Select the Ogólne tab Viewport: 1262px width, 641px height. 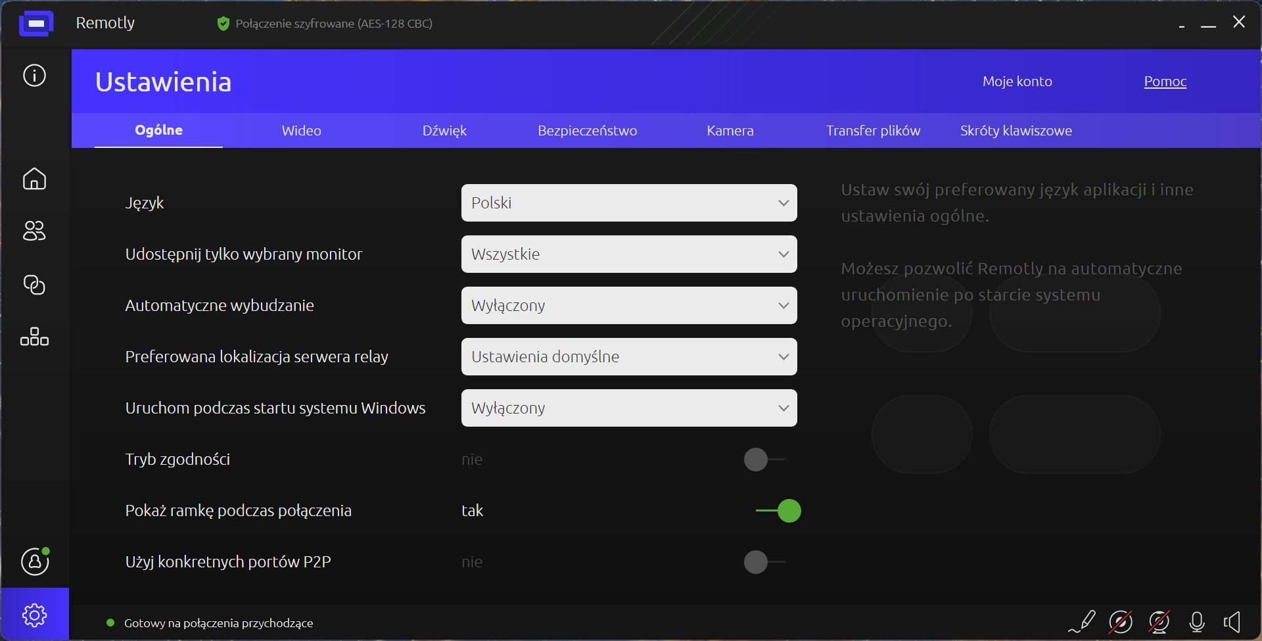click(x=159, y=130)
